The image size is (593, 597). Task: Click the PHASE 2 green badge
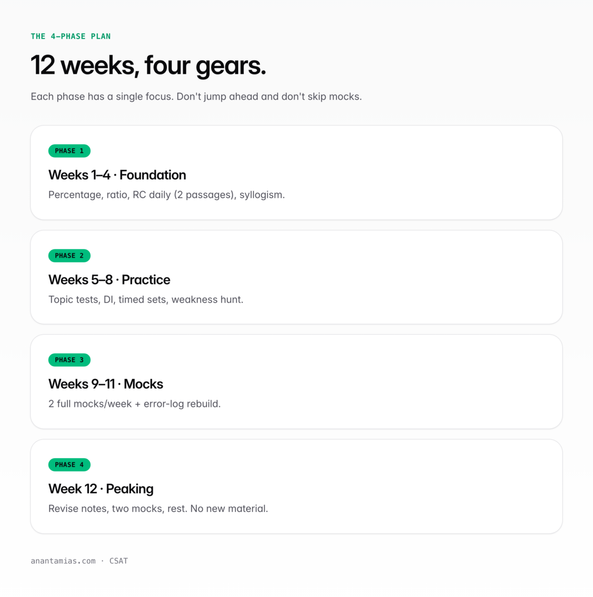69,256
